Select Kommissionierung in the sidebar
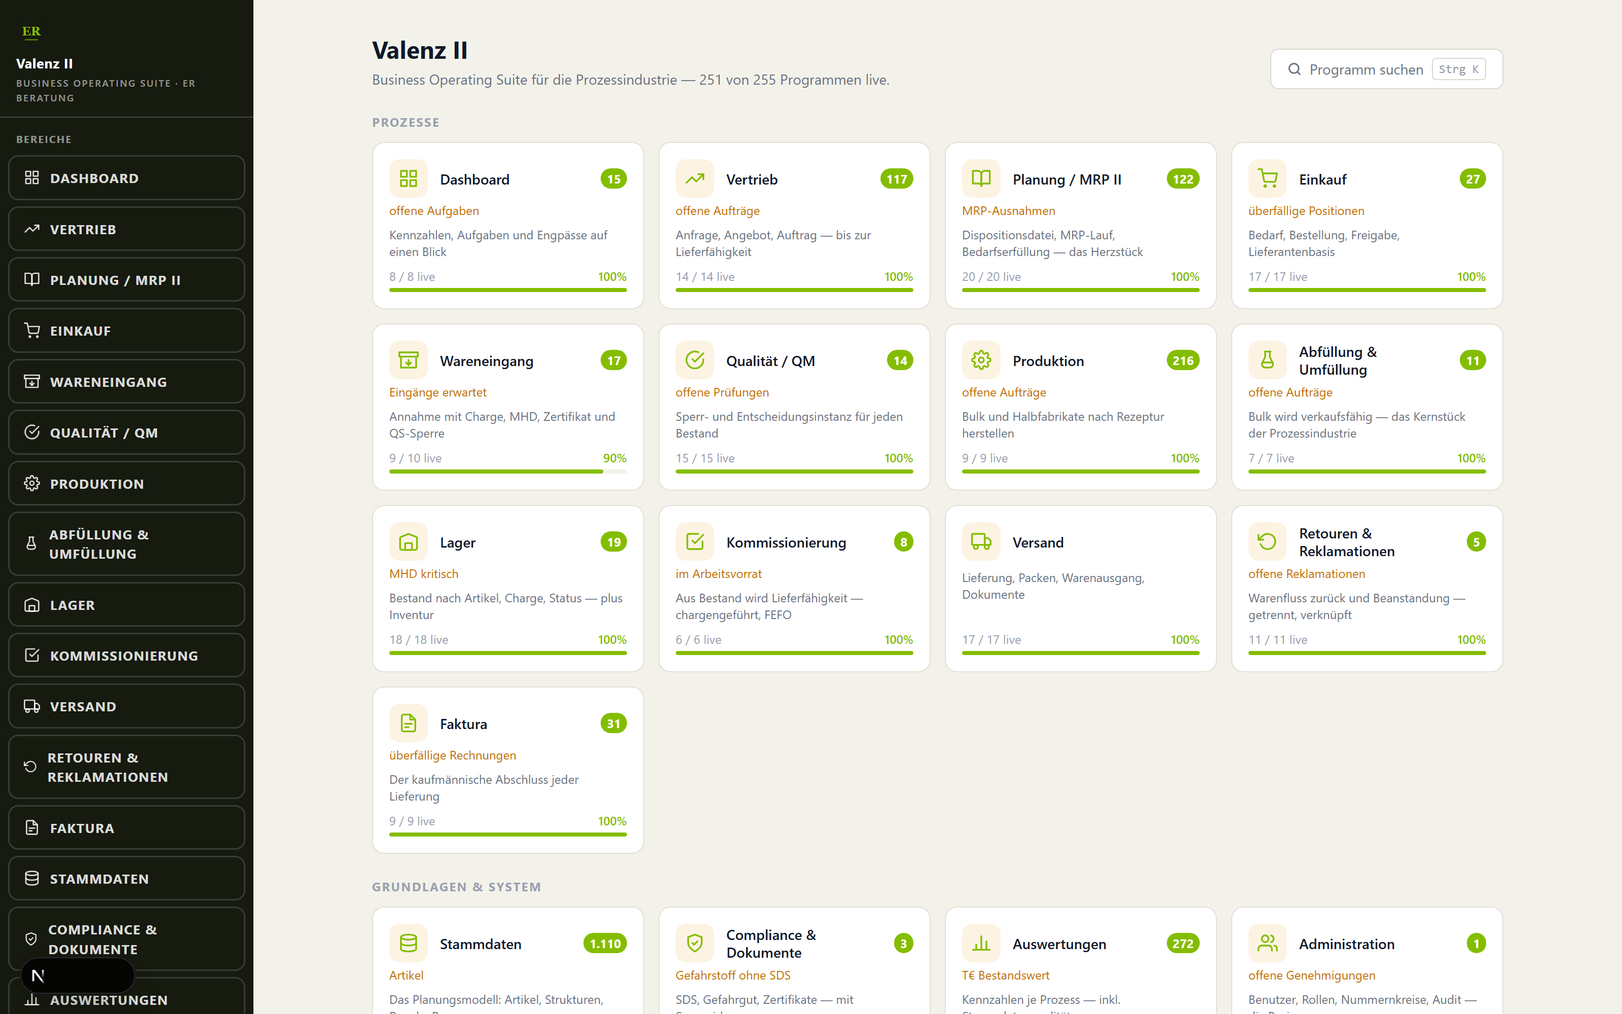 [127, 655]
